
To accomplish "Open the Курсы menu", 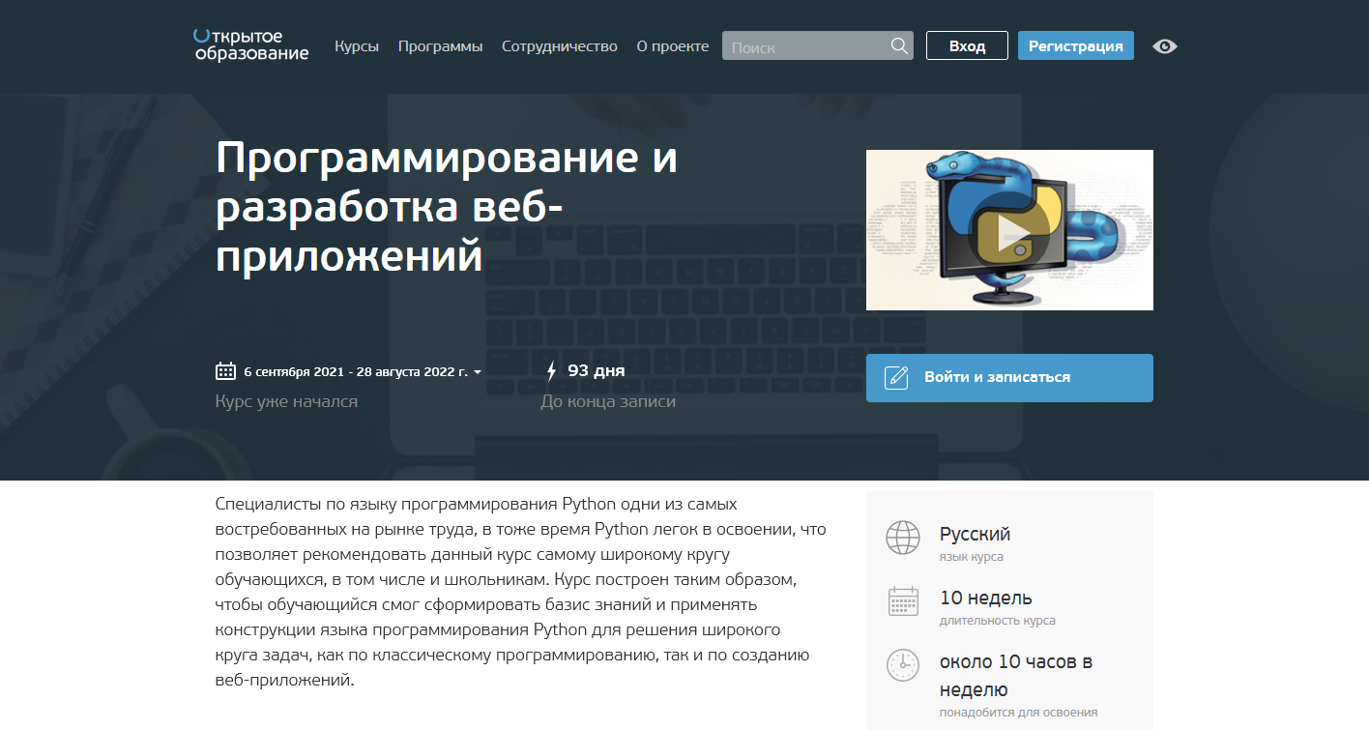I will point(356,45).
